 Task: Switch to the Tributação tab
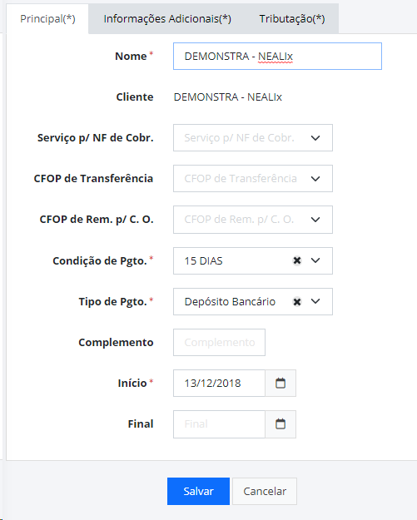tap(292, 19)
